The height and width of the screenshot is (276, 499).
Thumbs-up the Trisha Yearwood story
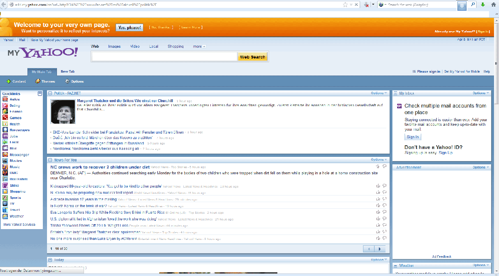click(x=378, y=225)
